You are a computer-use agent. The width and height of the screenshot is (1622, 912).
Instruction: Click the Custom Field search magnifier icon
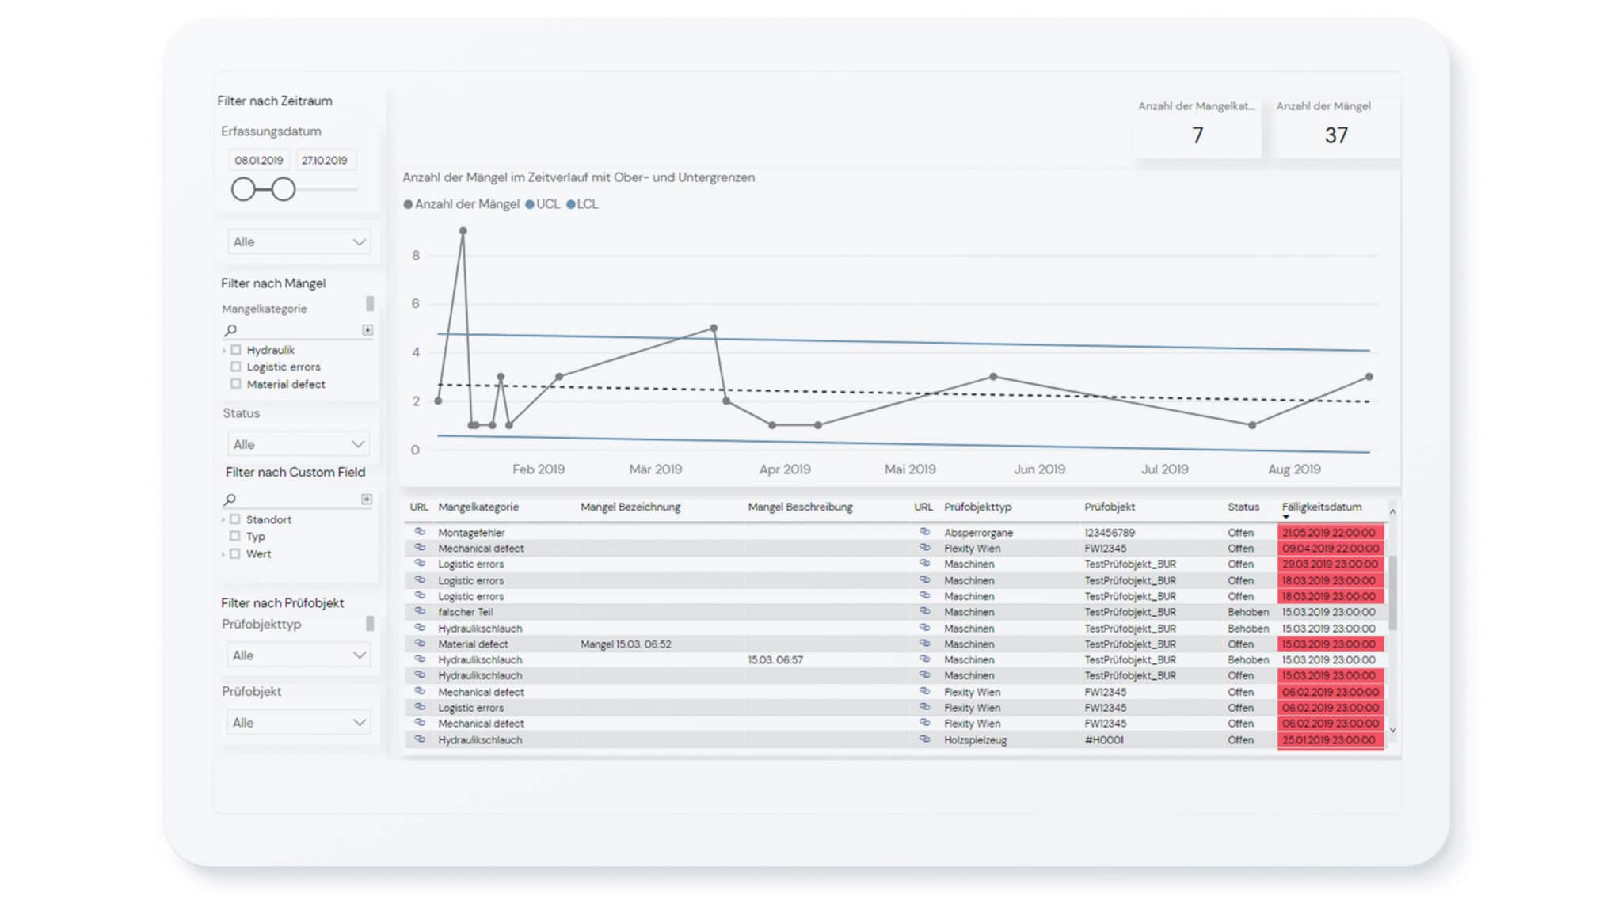tap(230, 500)
